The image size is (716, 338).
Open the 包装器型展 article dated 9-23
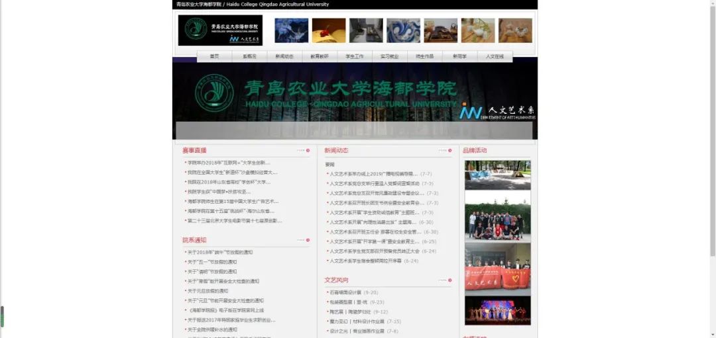click(x=346, y=302)
